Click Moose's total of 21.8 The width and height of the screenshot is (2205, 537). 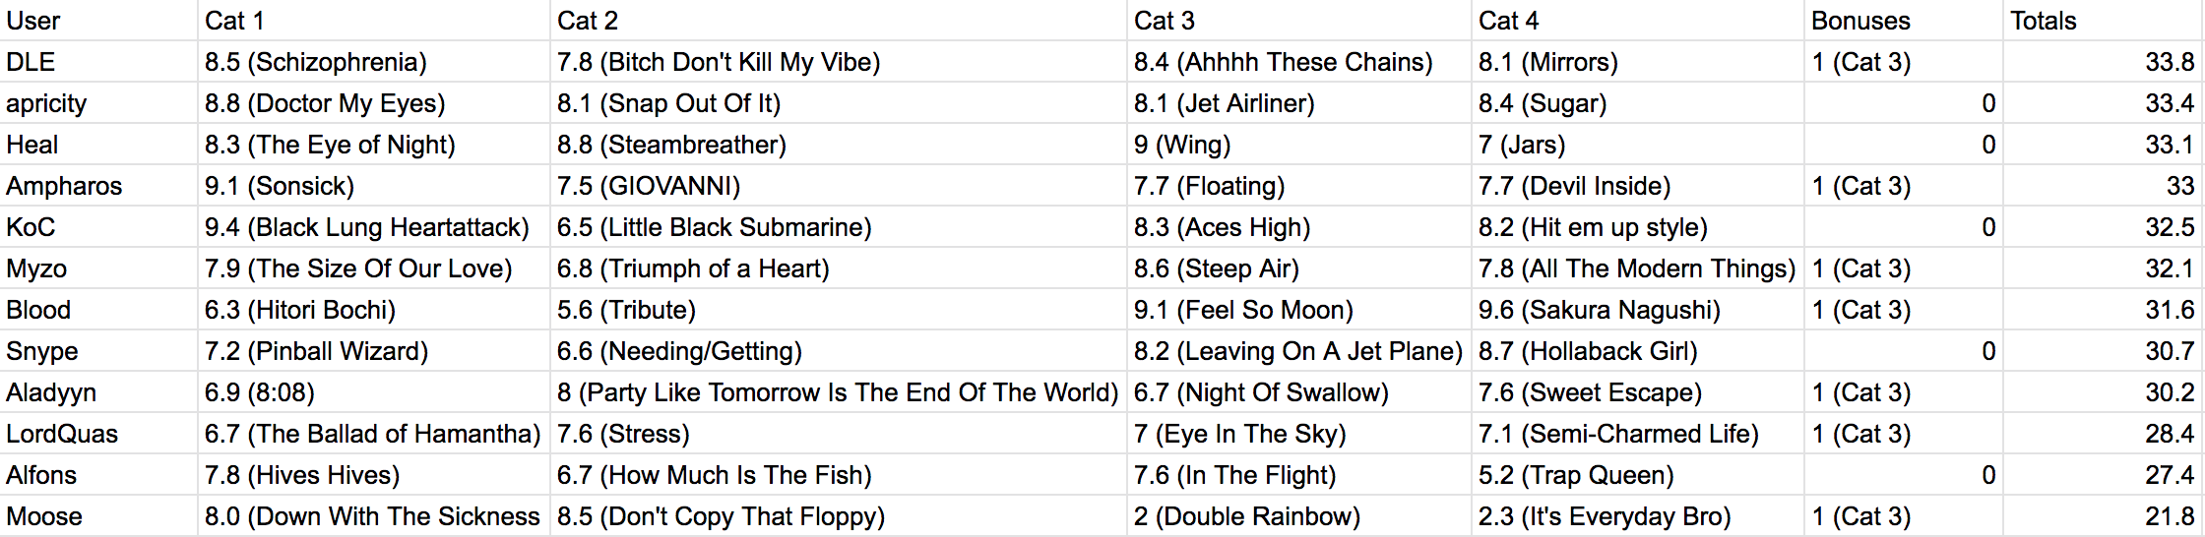pos(2103,516)
